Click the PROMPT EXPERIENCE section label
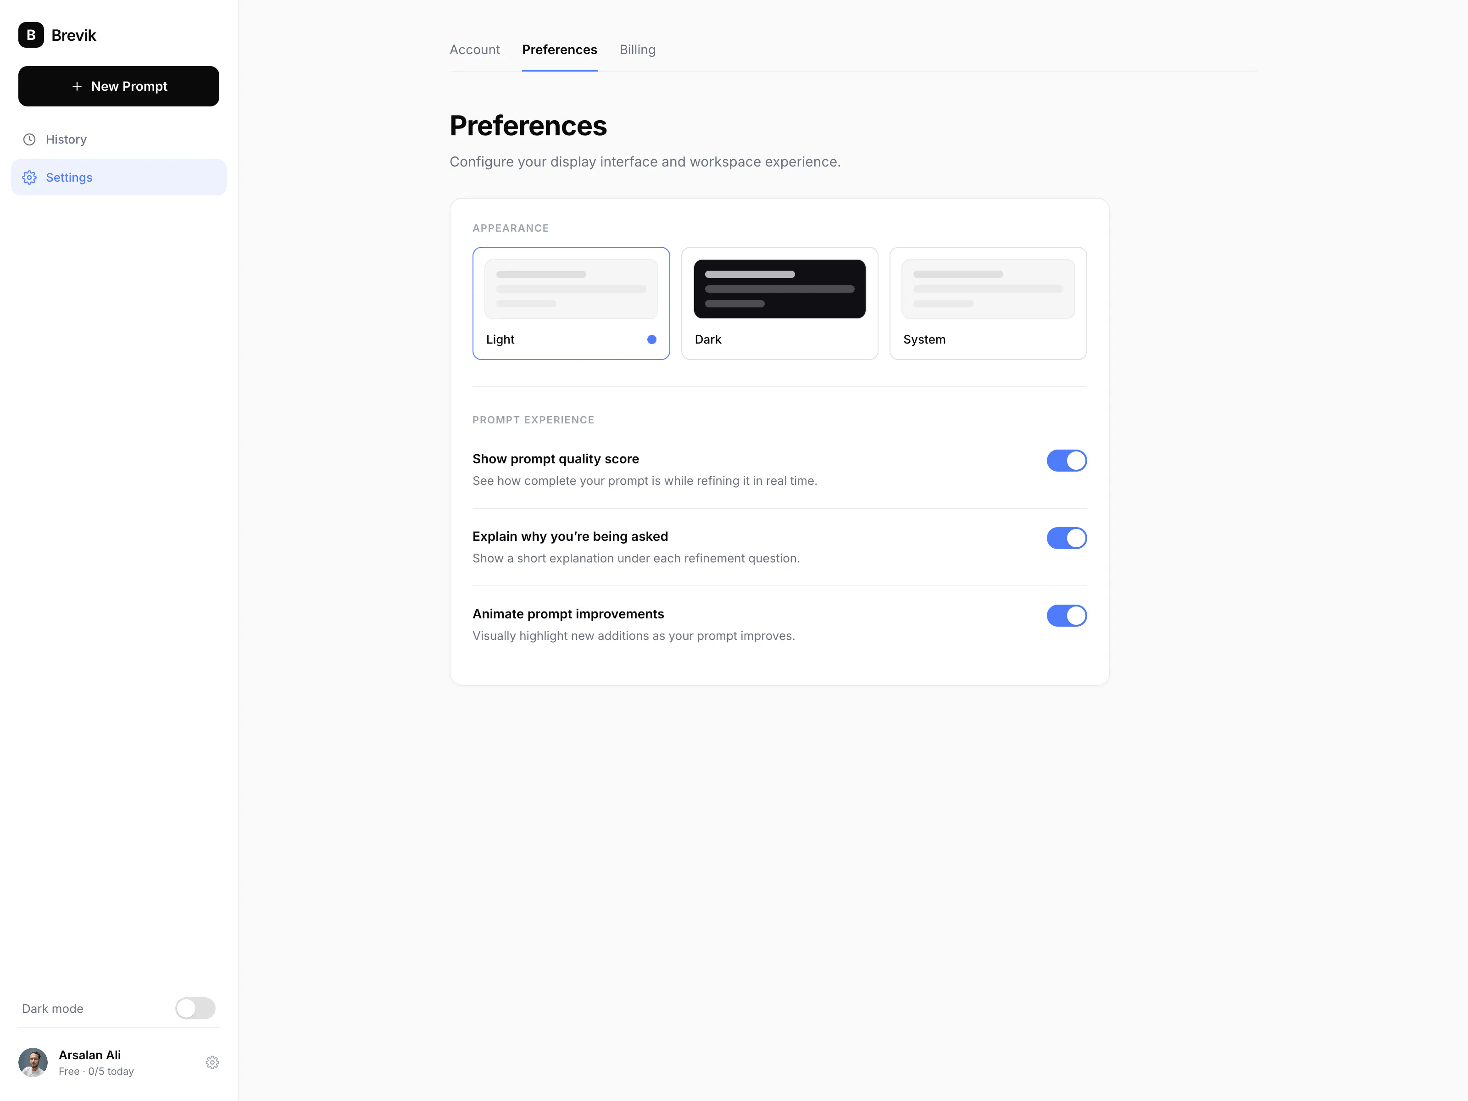The width and height of the screenshot is (1468, 1101). click(534, 420)
